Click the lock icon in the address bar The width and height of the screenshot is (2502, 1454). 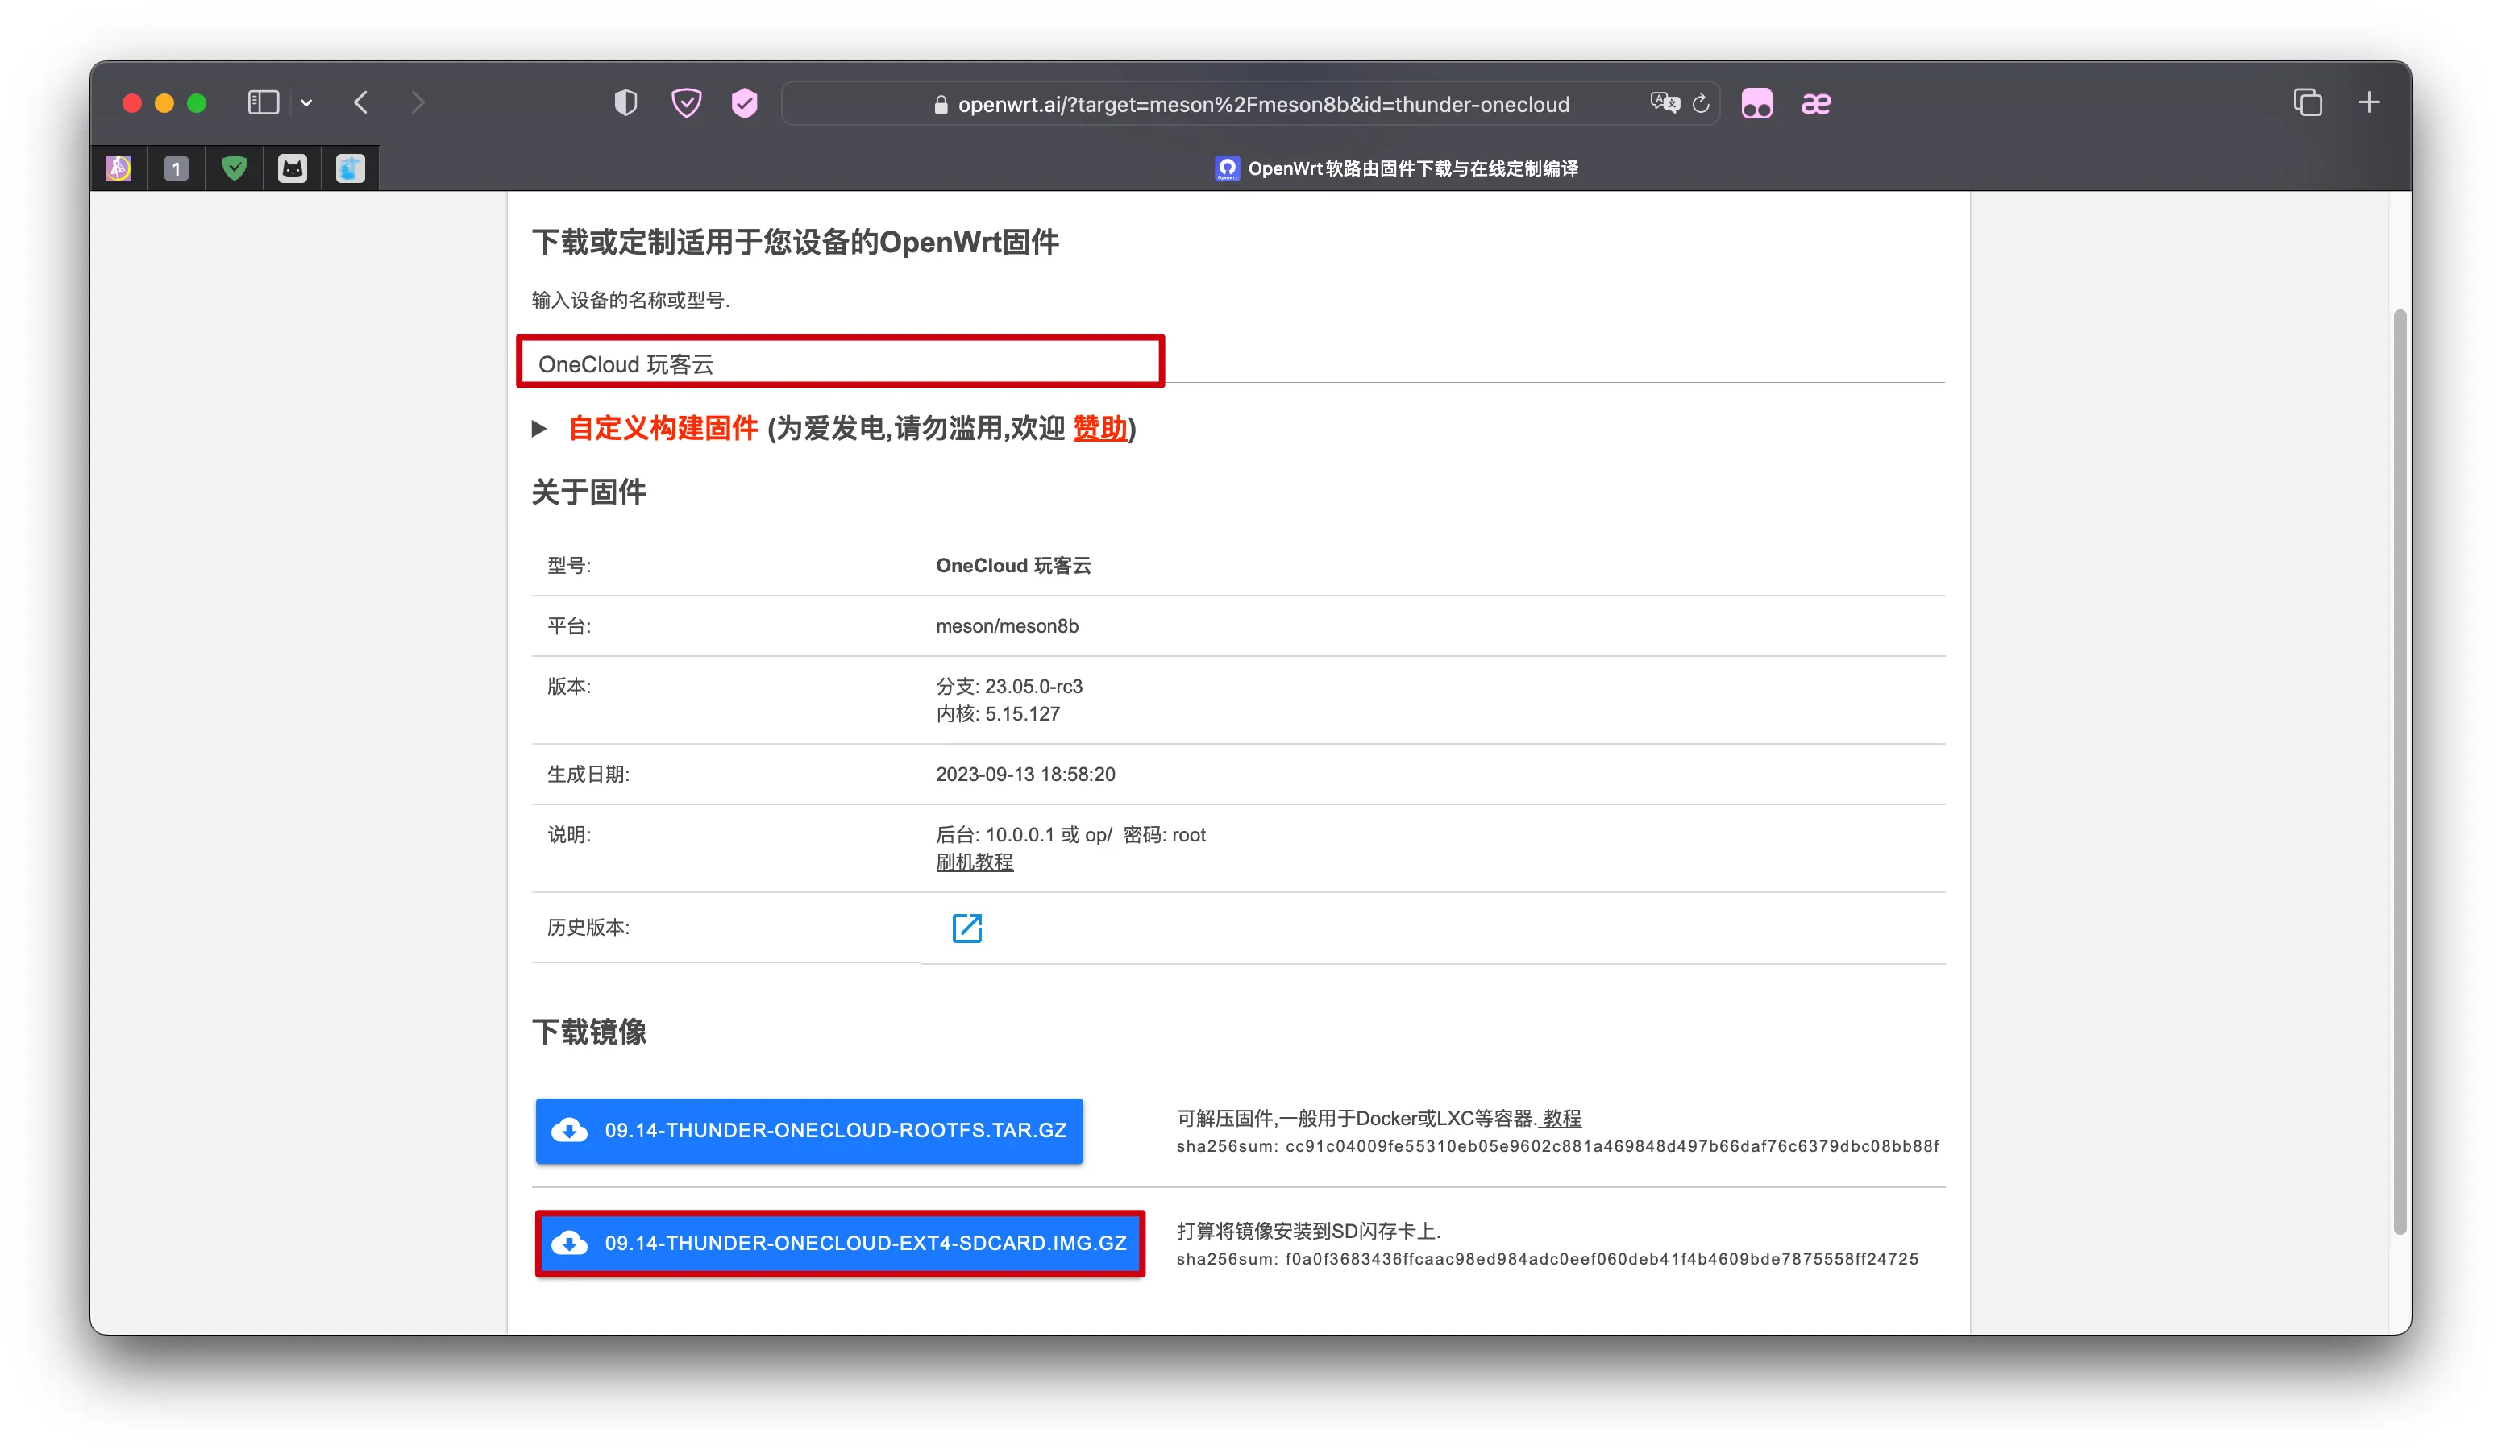click(x=941, y=104)
